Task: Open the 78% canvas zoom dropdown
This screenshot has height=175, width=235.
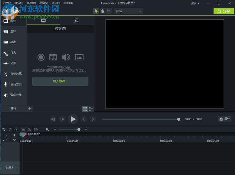Action: [128, 11]
